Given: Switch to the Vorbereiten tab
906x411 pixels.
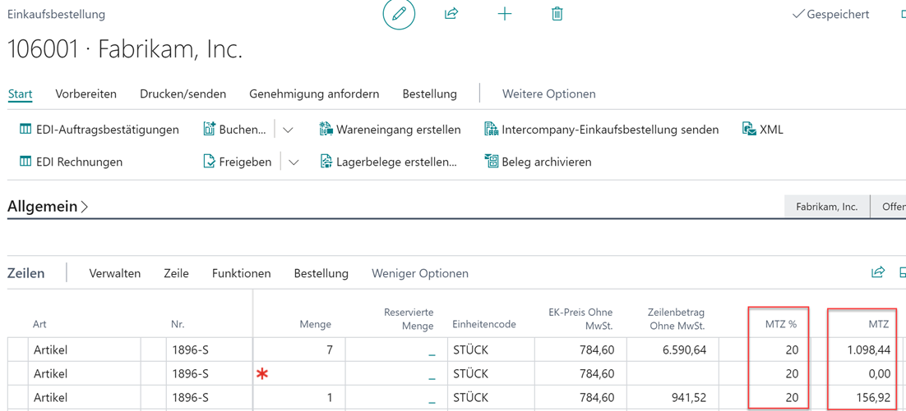Looking at the screenshot, I should 86,94.
